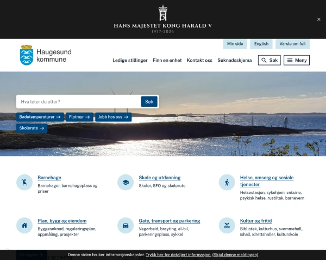Click 'Skjul denne meldingen' to hide cookie notice

(235, 255)
